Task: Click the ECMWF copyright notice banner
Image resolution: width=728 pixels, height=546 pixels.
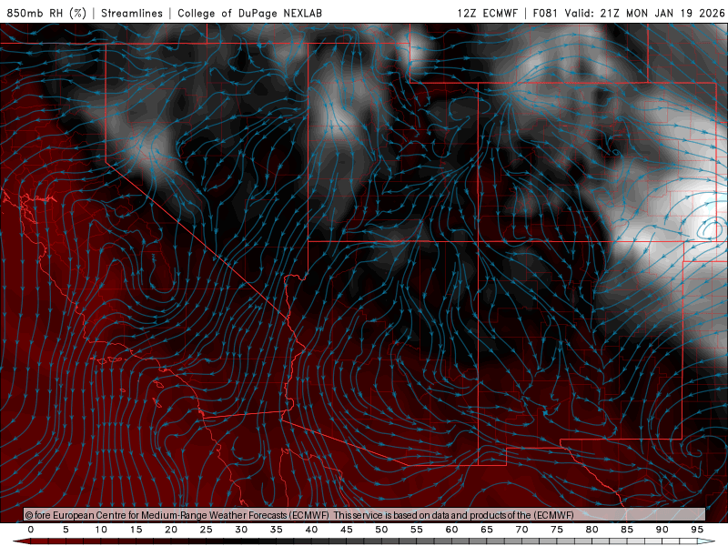Action: pyautogui.click(x=365, y=515)
